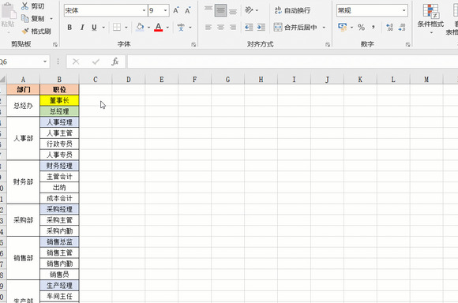Select column header H
Image resolution: width=458 pixels, height=303 pixels.
point(261,80)
